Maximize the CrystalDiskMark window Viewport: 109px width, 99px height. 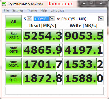(91, 3)
